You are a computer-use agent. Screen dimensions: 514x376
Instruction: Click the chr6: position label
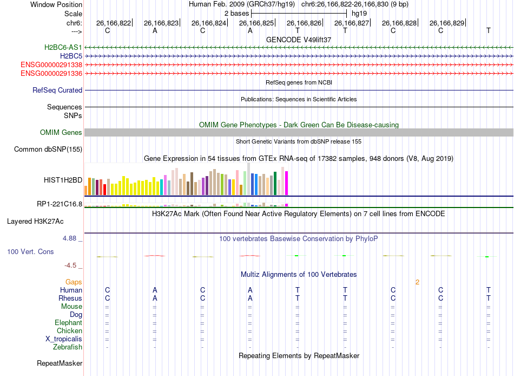click(74, 23)
